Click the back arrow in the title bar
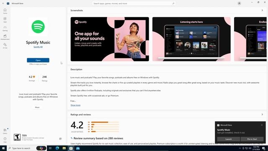Viewport: 268px width, 151px height. (x=3, y=3)
